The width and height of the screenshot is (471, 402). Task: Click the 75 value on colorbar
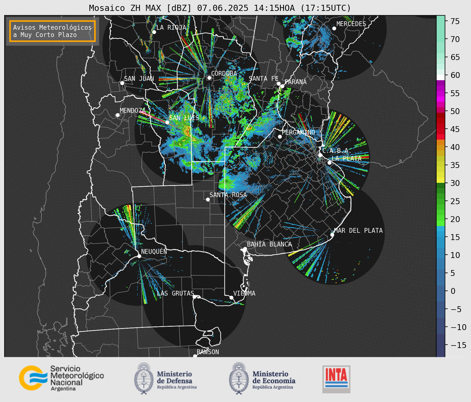click(455, 21)
